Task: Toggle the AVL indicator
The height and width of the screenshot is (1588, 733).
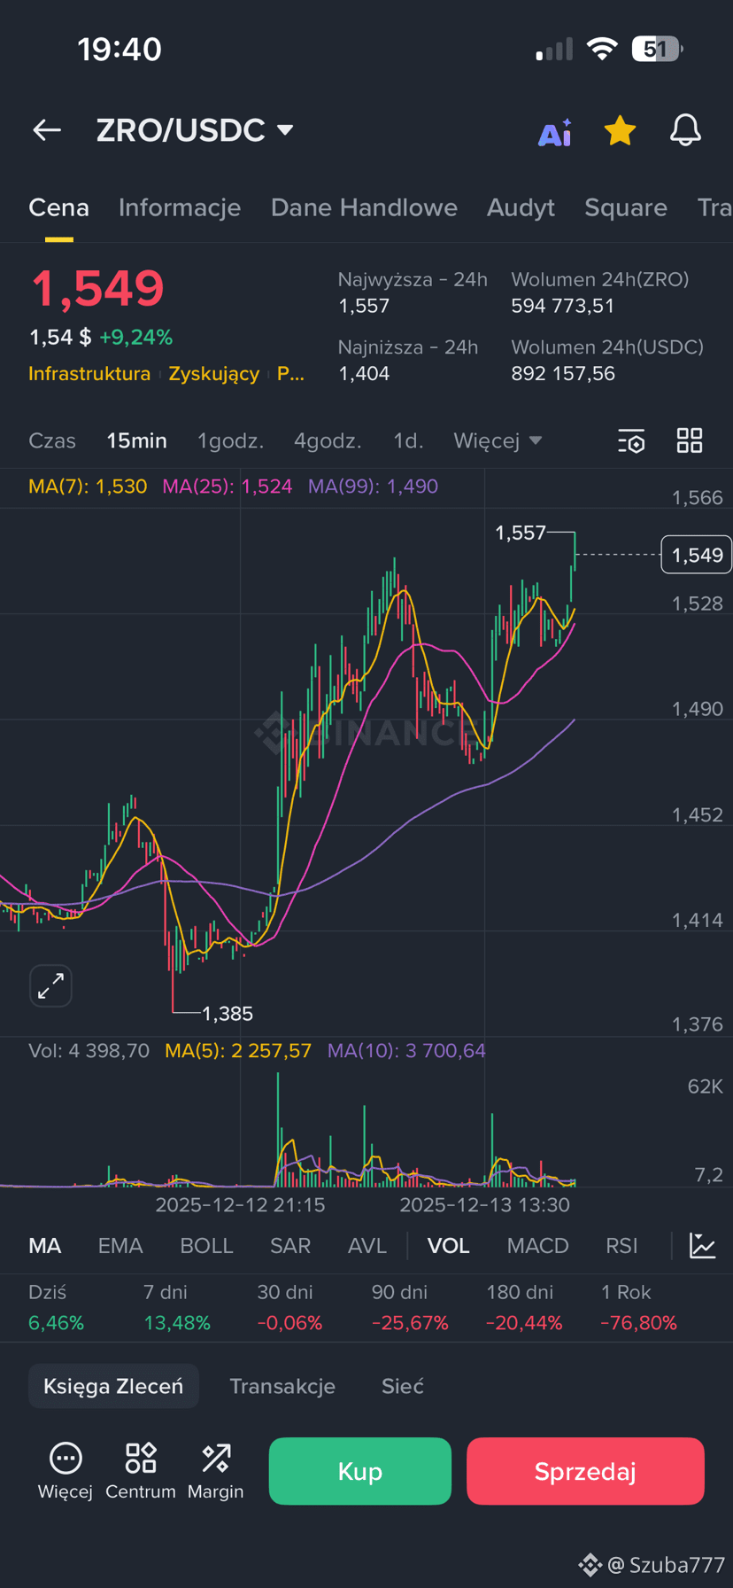Action: (x=367, y=1245)
